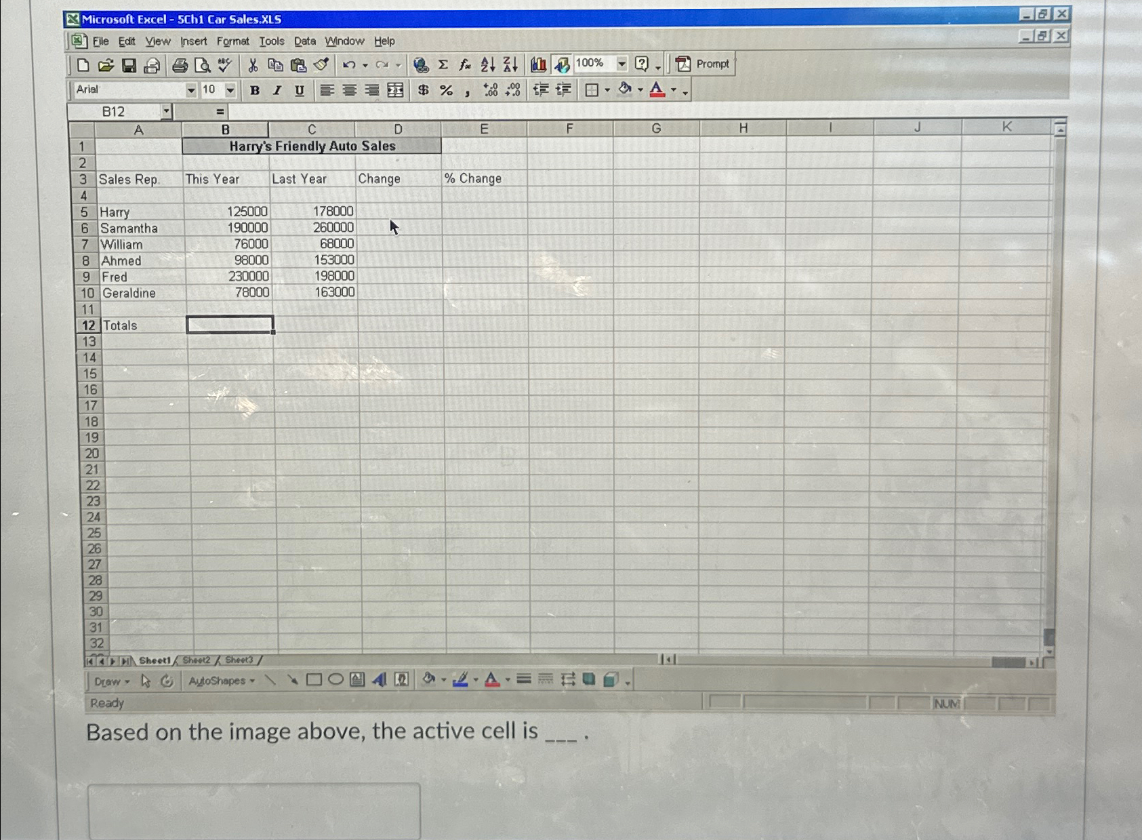Image resolution: width=1142 pixels, height=840 pixels.
Task: Print the sheet with the printer icon
Action: point(180,65)
